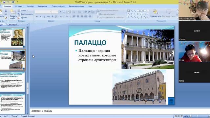Image resolution: width=210 pixels, height=118 pixels.
Task: Open the Выровнять текст dropdown
Action: pos(107,14)
